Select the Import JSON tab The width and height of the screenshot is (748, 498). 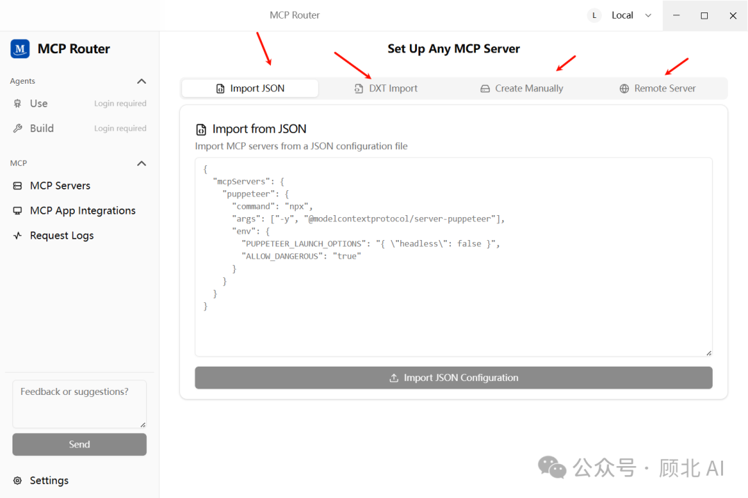(250, 89)
